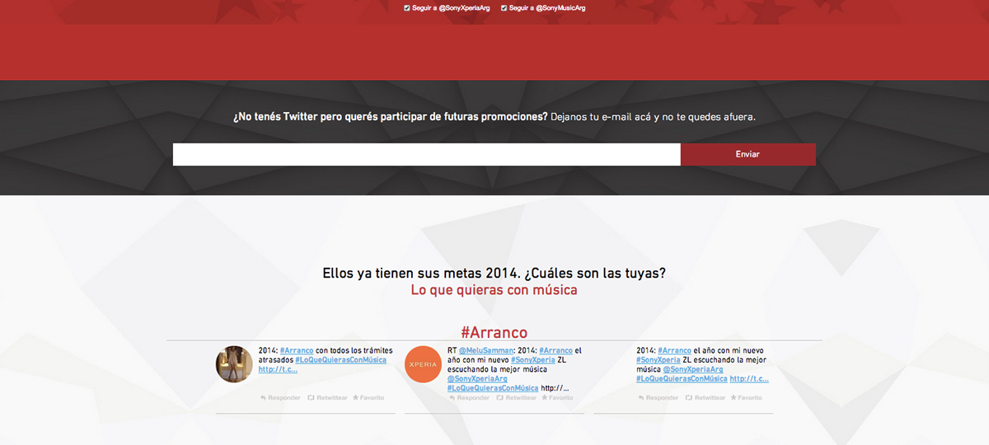989x445 pixels.
Task: Favorite the middle Xperia tweet
Action: point(545,398)
